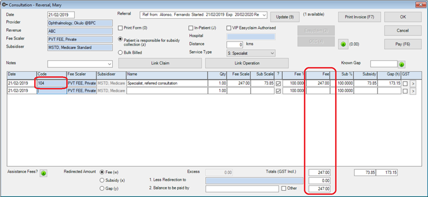Screen dimensions: 428x197
Task: Click the Less Redirection to field
Action: (254, 180)
